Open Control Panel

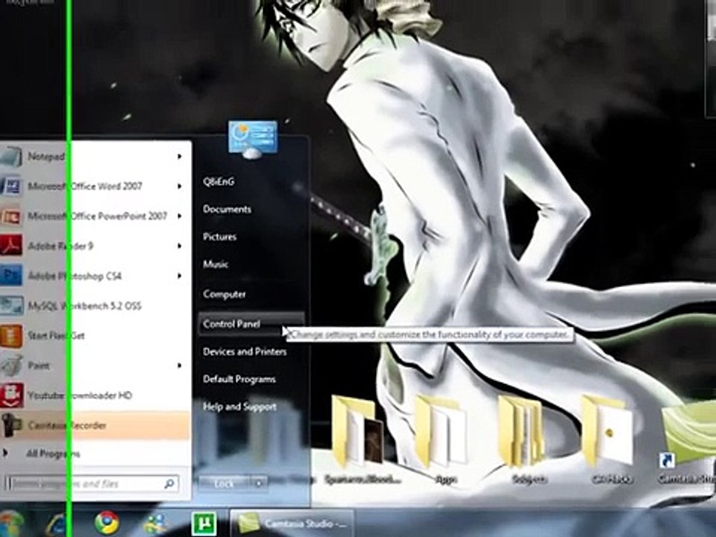tap(251, 324)
